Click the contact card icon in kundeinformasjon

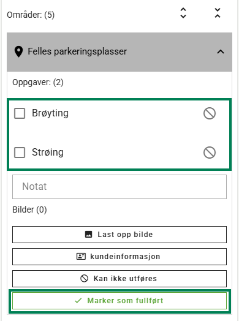81,256
